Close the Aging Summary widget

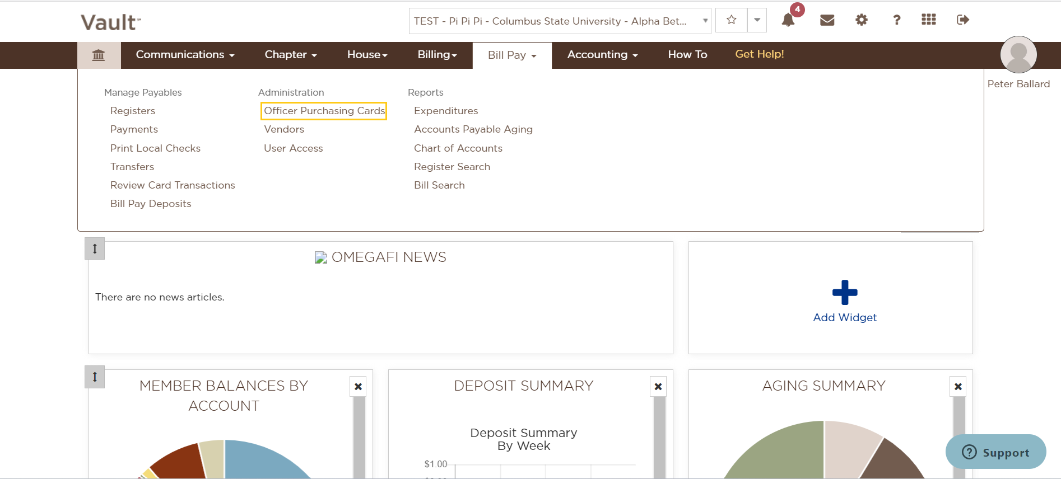(958, 387)
